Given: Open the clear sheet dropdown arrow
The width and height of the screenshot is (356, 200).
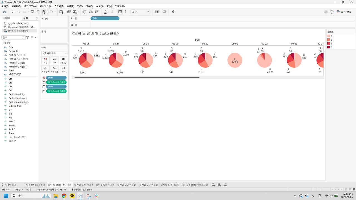Looking at the screenshot, I should 78,12.
